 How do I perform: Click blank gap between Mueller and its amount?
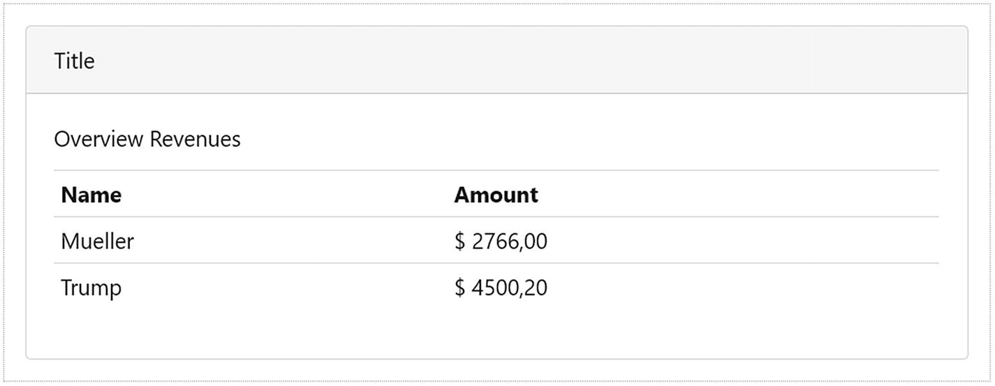pyautogui.click(x=293, y=242)
